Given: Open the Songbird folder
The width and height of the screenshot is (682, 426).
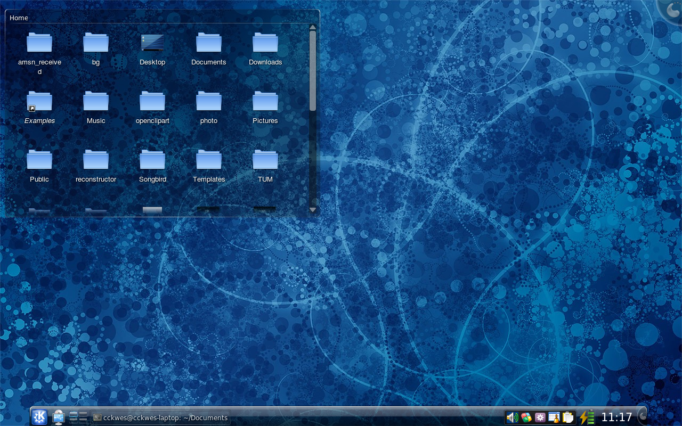Looking at the screenshot, I should coord(152,160).
